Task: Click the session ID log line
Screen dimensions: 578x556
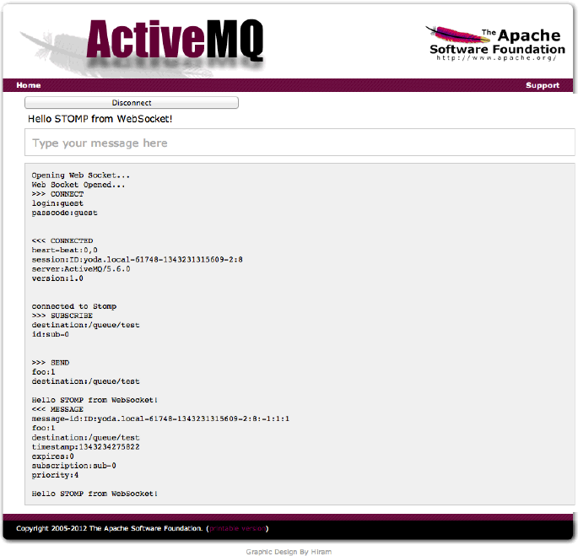Action: 138,260
